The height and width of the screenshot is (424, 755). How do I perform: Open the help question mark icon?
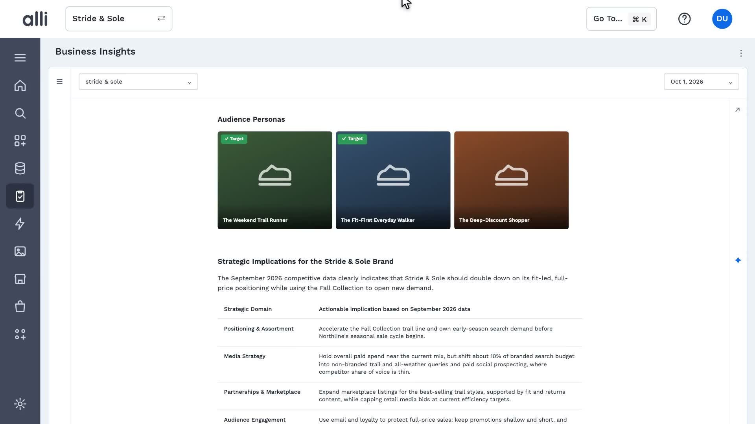(684, 19)
